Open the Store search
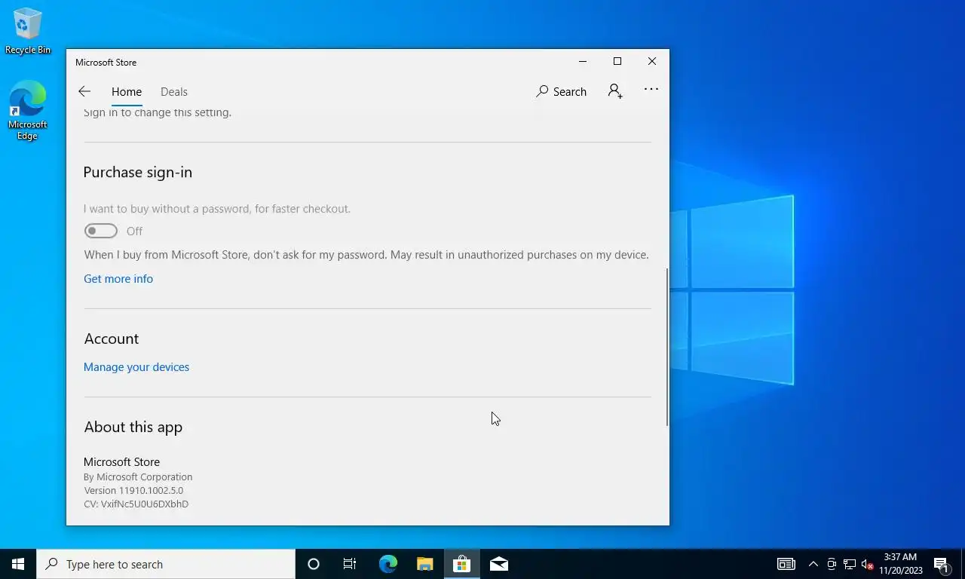965x579 pixels. [x=561, y=91]
